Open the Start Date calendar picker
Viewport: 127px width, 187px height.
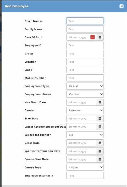(x=100, y=118)
